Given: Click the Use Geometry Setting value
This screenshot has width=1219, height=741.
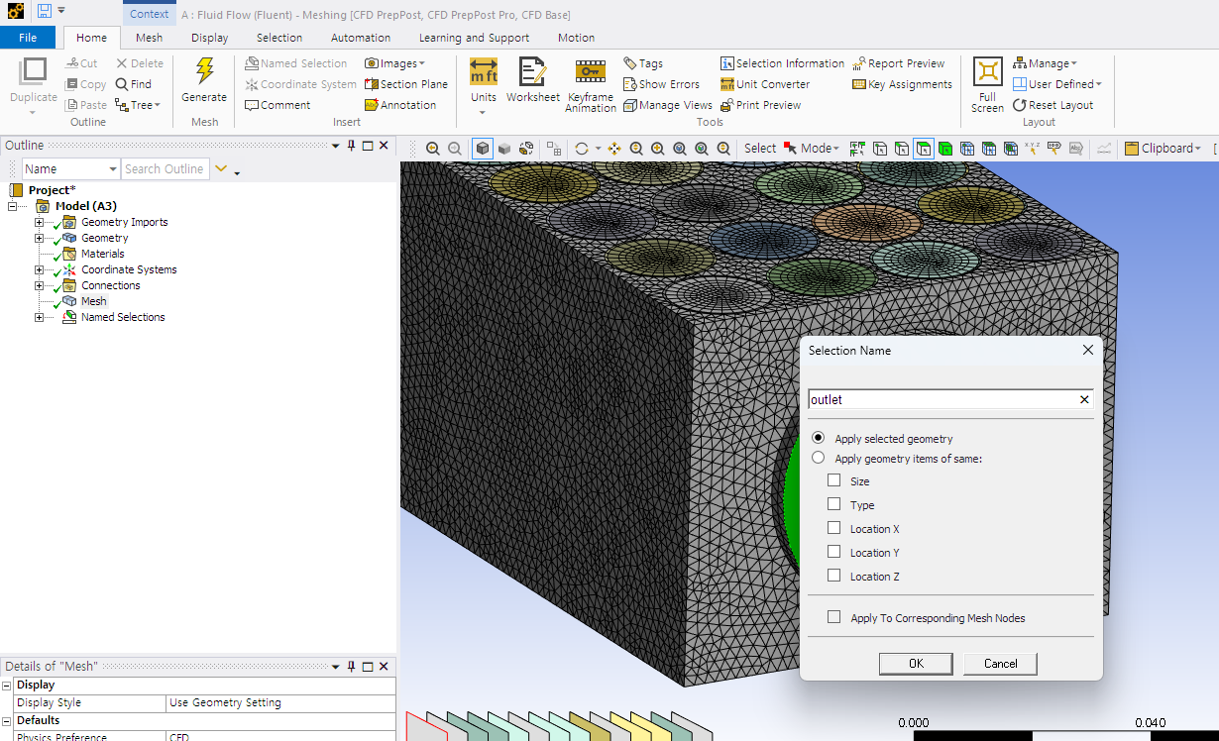Looking at the screenshot, I should click(280, 702).
